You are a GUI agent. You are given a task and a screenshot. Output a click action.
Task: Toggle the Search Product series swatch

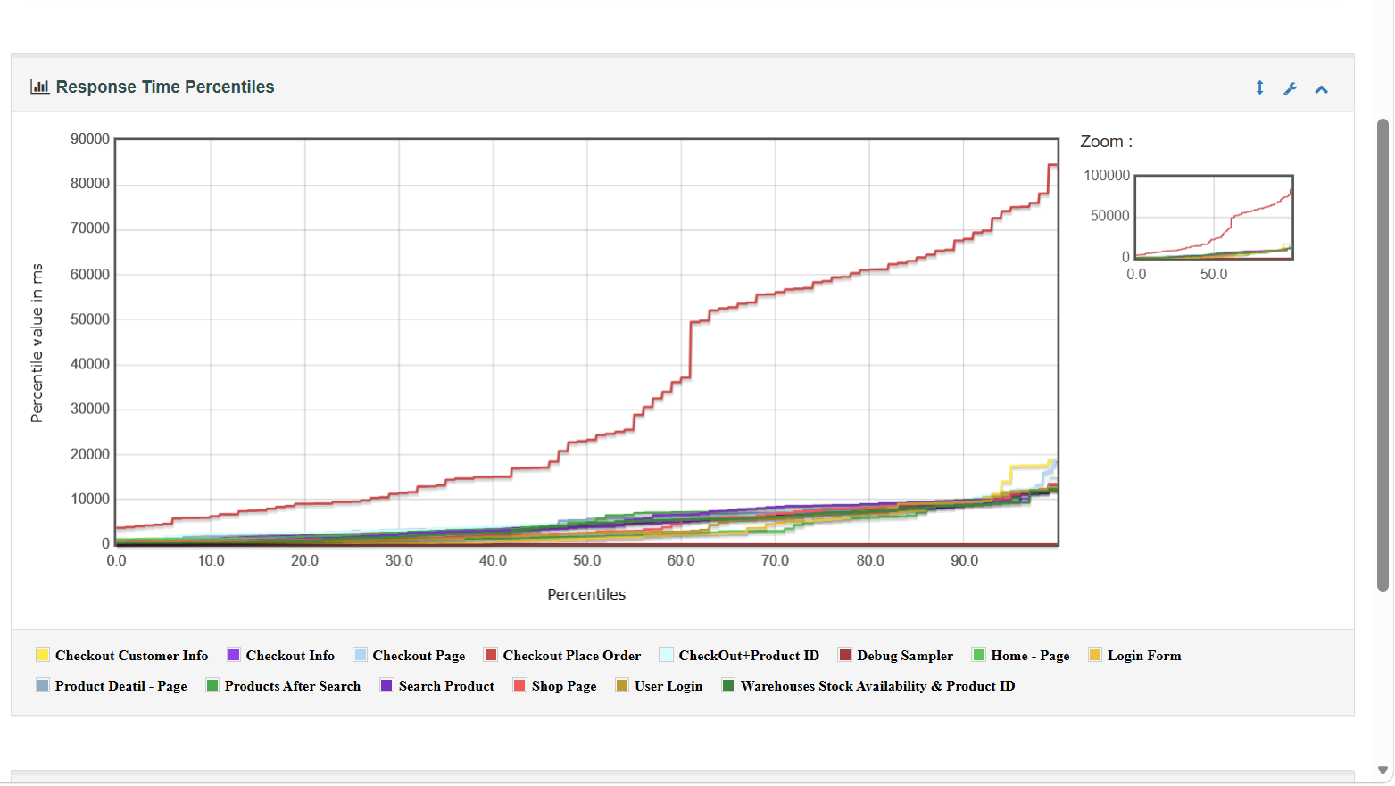coord(386,685)
